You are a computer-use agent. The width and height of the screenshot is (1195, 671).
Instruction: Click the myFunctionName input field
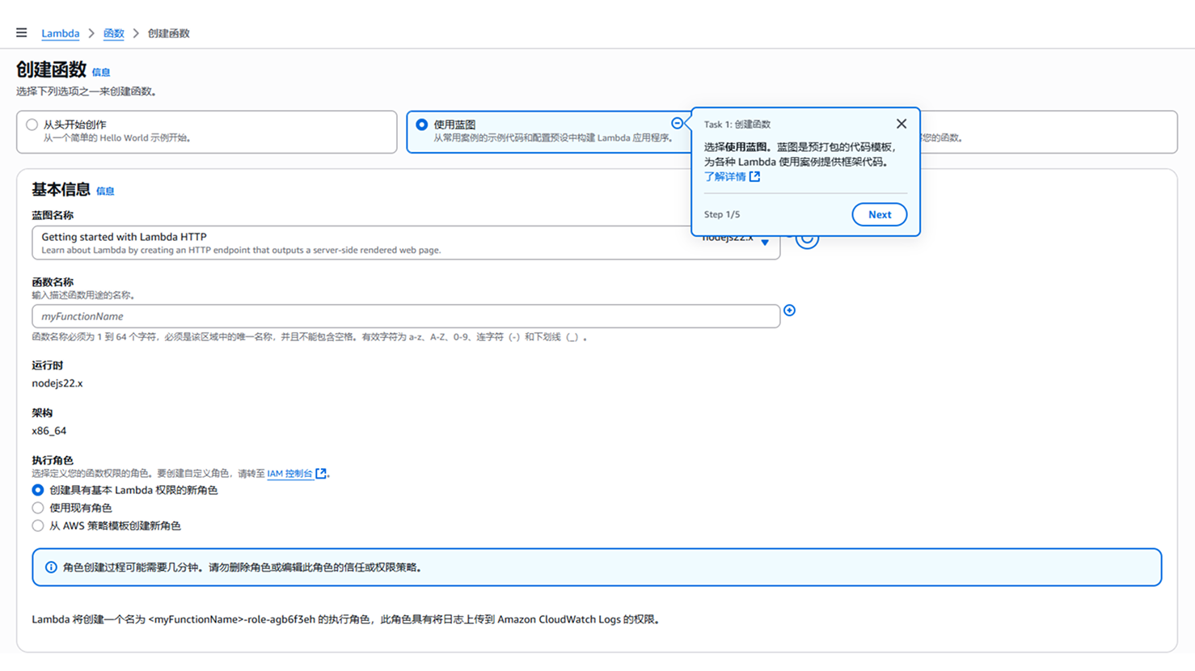tap(404, 316)
